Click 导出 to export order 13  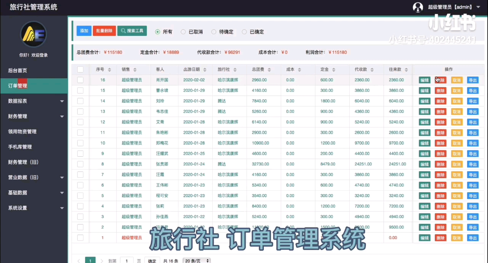(x=472, y=111)
